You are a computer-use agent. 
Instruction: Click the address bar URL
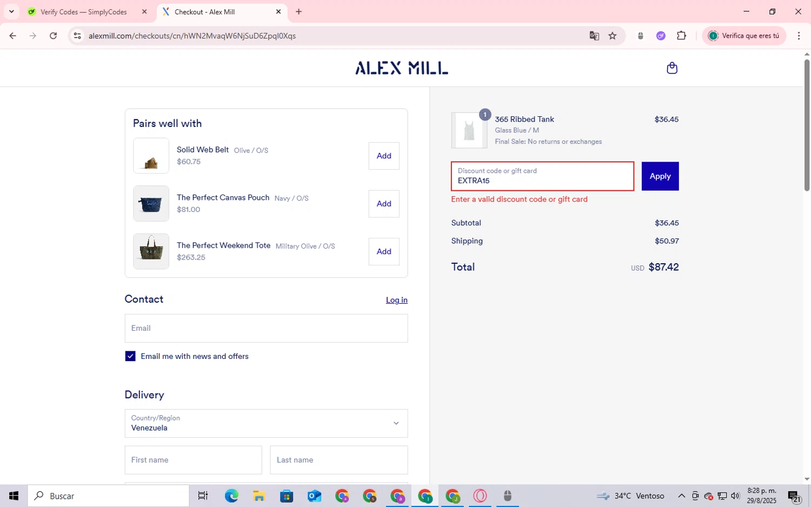(x=192, y=36)
